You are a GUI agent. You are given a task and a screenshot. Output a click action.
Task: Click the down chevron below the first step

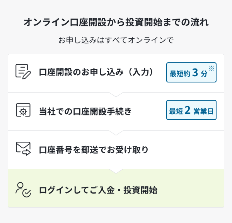point(116,94)
